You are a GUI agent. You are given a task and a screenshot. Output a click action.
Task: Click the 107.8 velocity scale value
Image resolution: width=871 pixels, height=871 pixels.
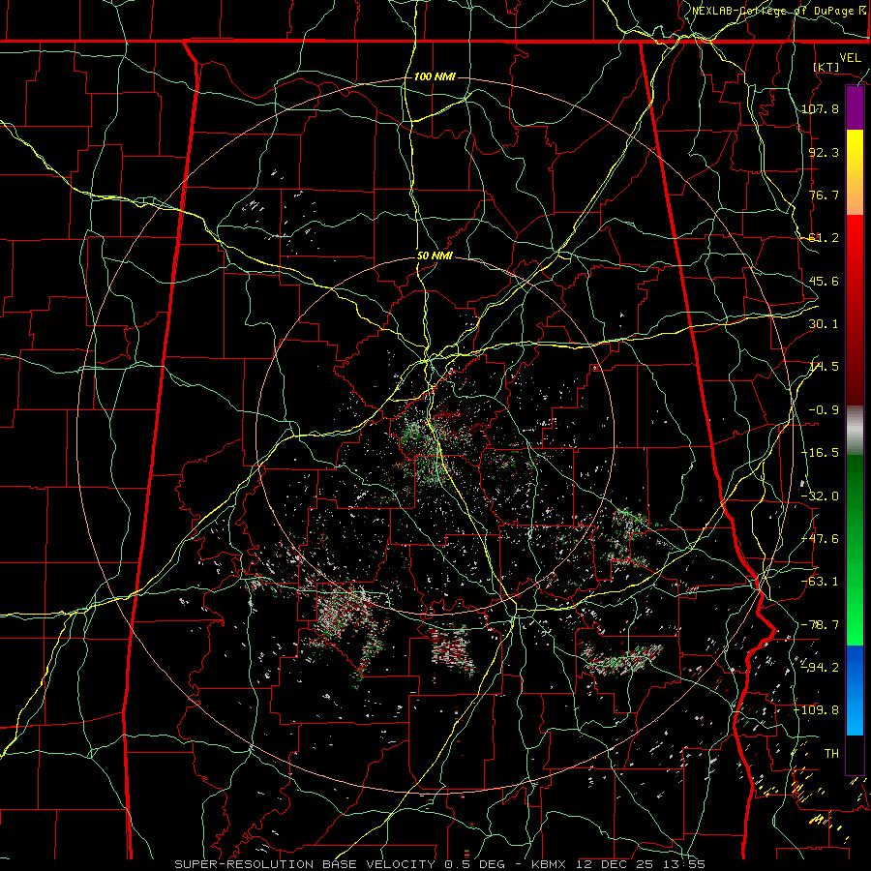point(821,108)
